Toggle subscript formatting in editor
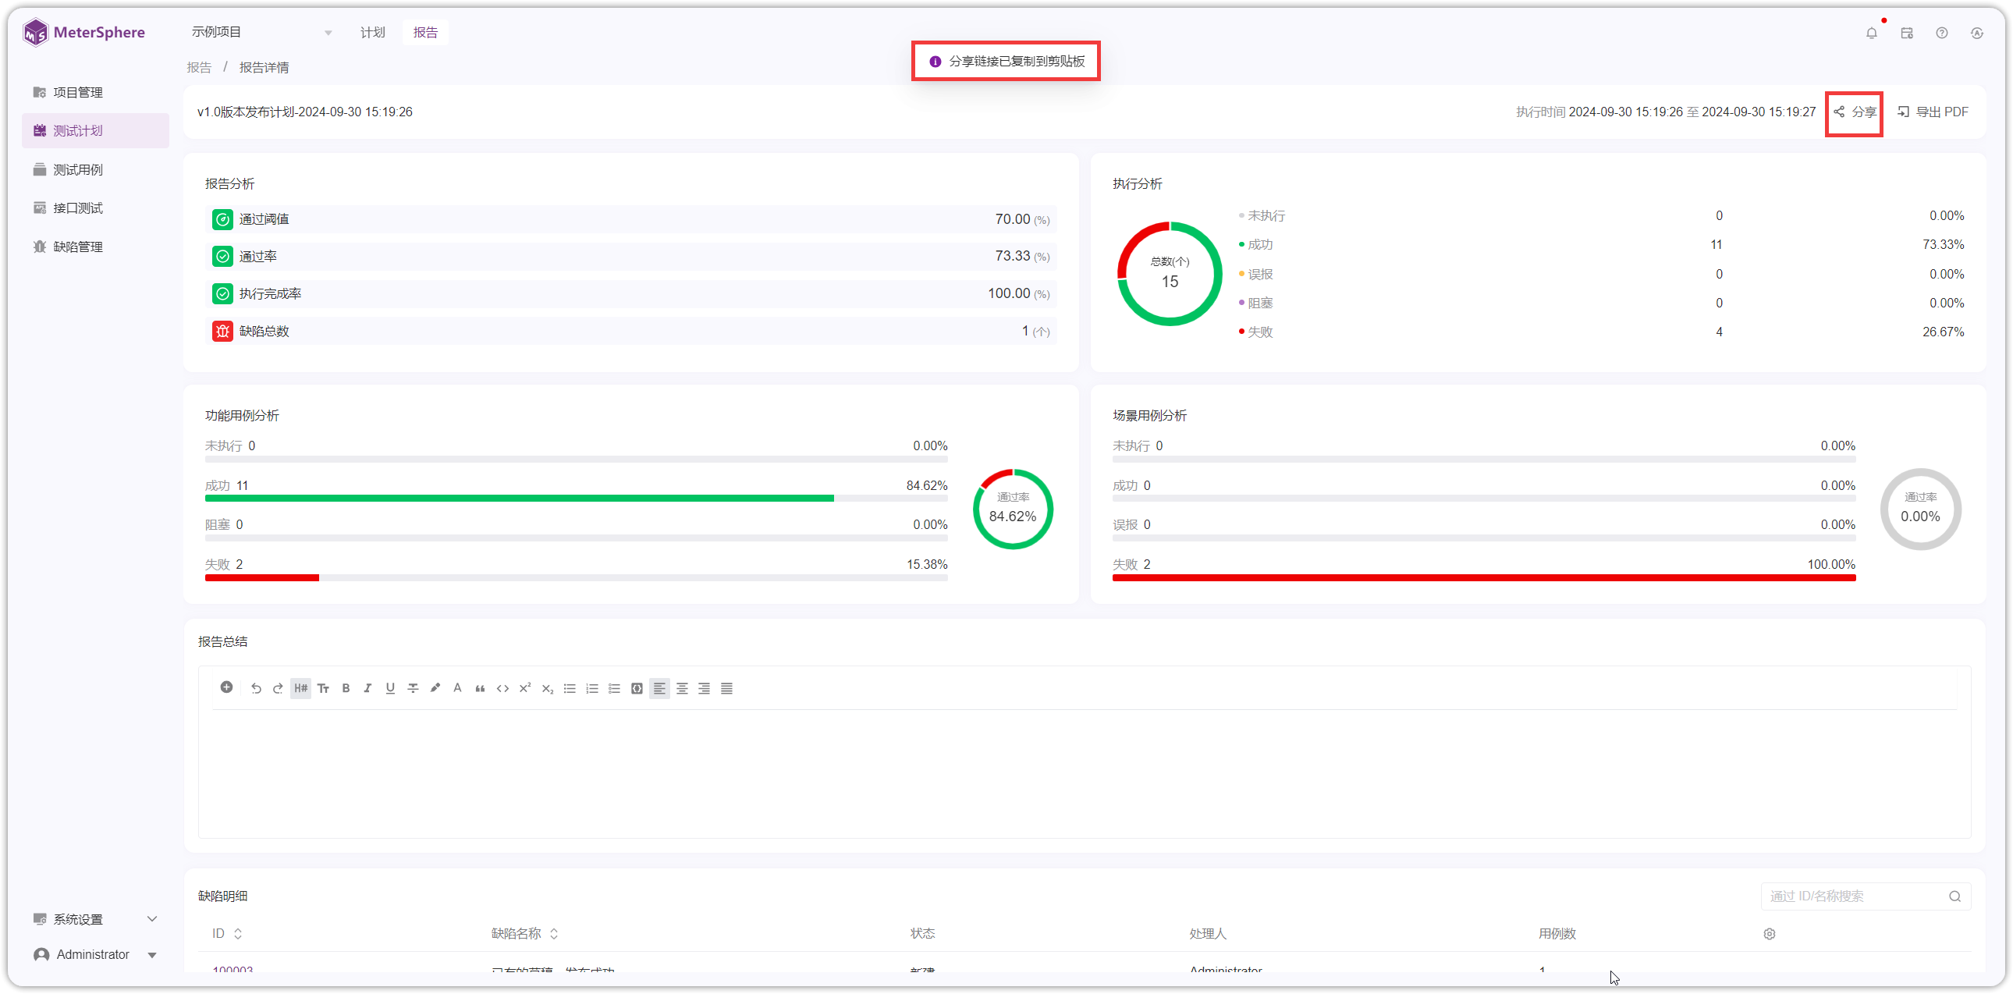The image size is (2013, 994). (x=547, y=688)
